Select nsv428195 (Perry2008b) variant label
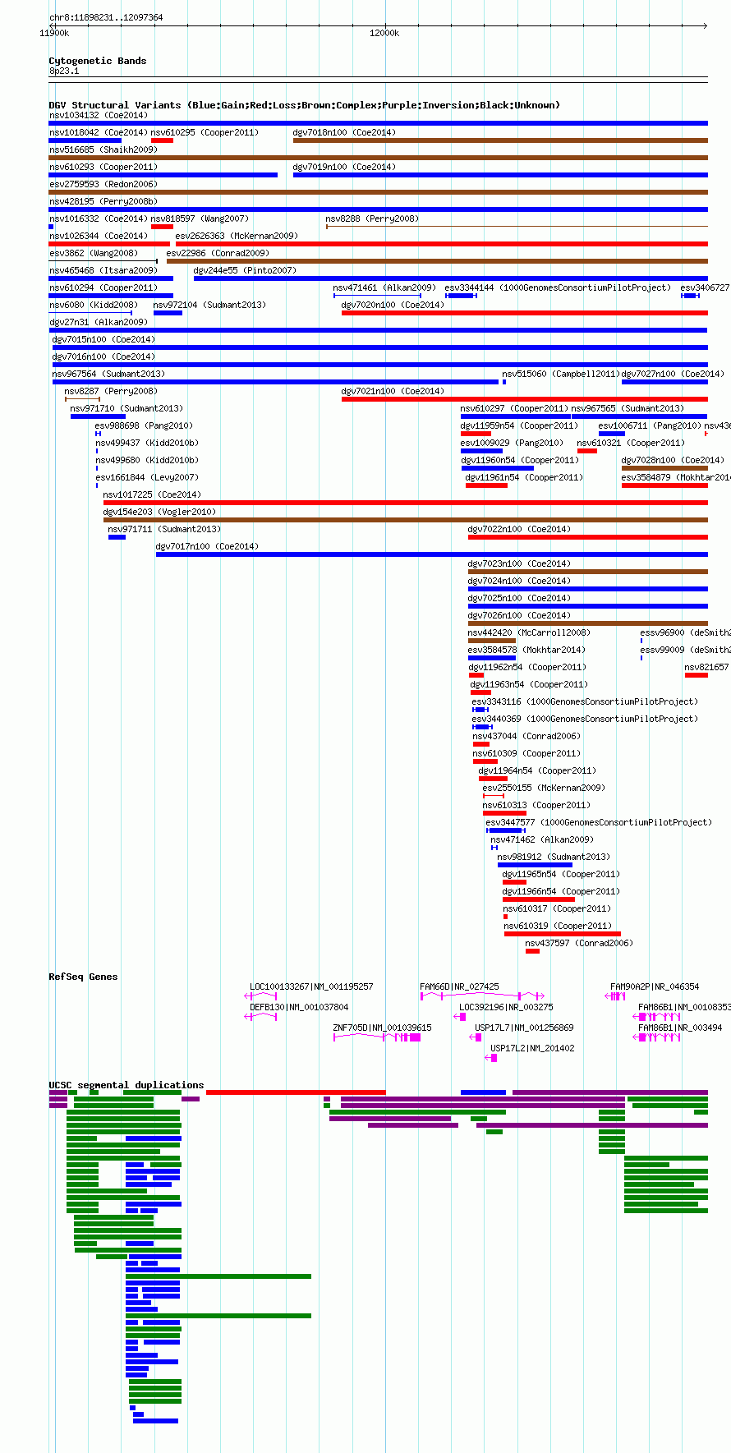The image size is (731, 1453). tap(103, 201)
